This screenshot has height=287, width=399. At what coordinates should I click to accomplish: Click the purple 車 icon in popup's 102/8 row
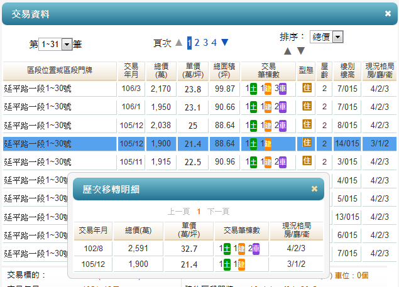256,249
